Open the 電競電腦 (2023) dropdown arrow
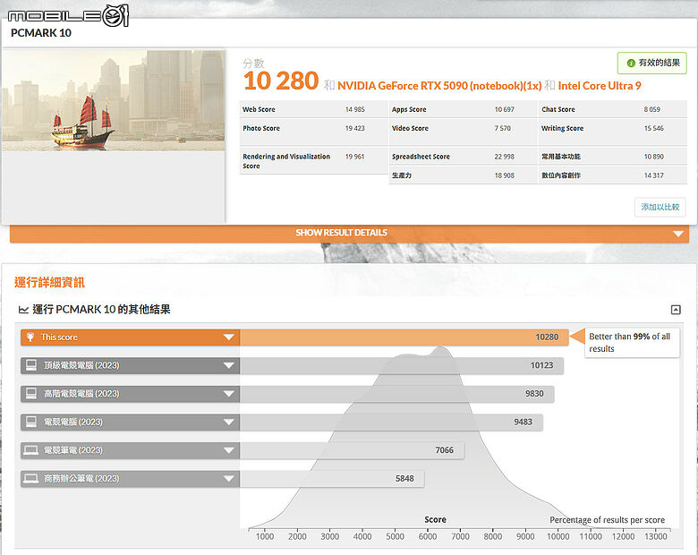Image resolution: width=698 pixels, height=555 pixels. (229, 423)
